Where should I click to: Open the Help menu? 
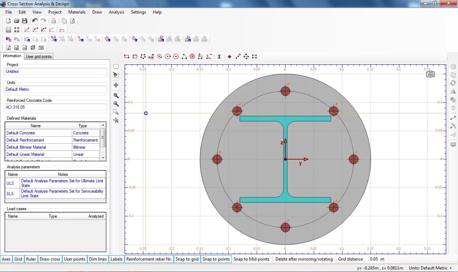pos(157,12)
